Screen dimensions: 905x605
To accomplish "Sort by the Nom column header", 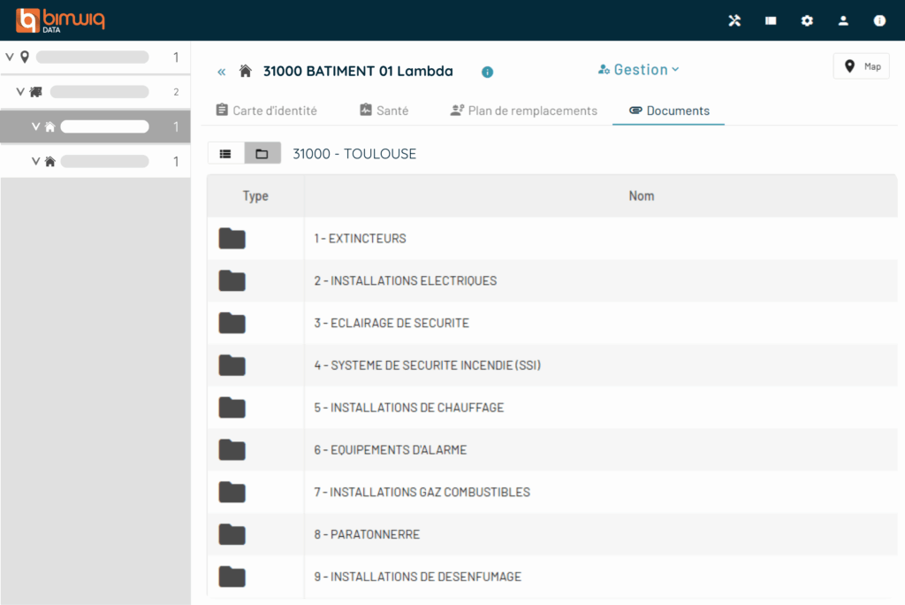I will [641, 196].
